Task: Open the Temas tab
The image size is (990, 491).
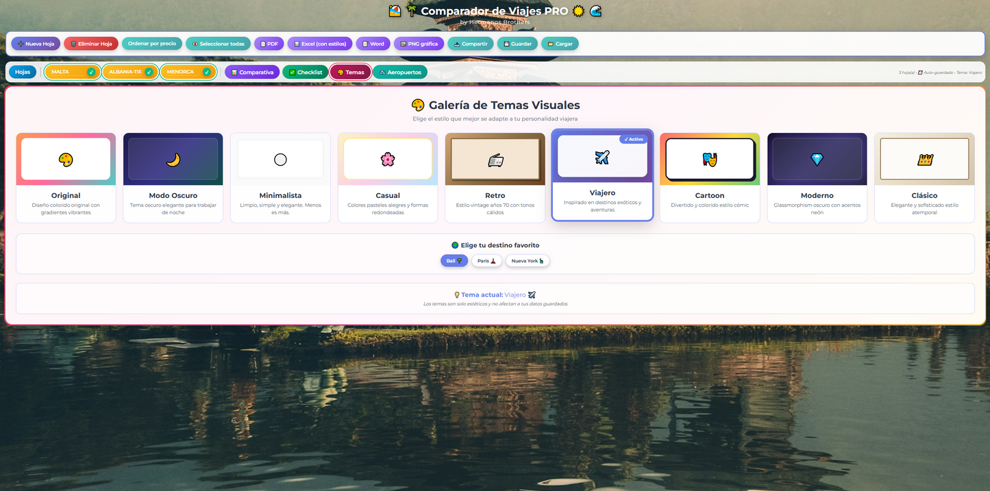Action: 351,72
